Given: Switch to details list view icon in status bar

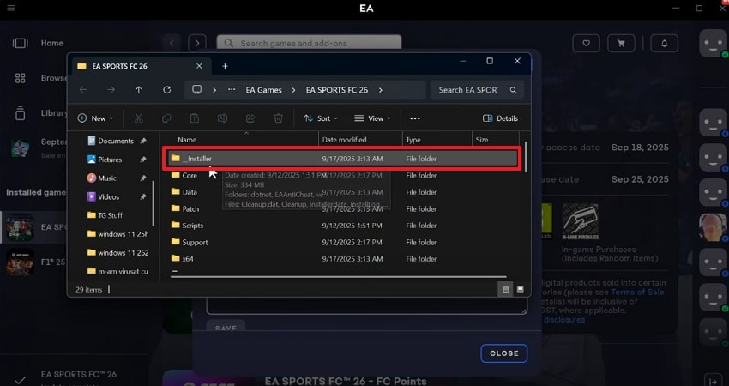Looking at the screenshot, I should [506, 289].
